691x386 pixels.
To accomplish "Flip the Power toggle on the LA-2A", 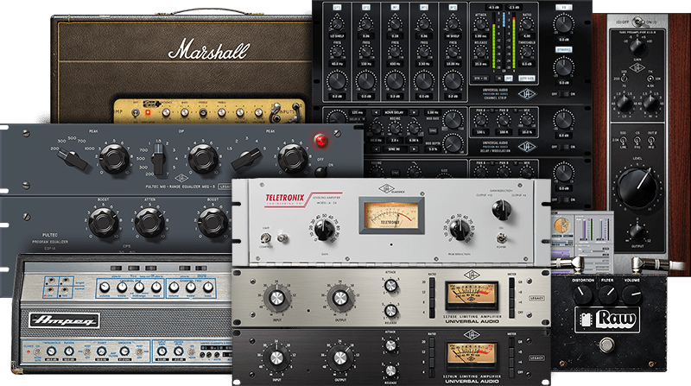I will click(x=501, y=238).
